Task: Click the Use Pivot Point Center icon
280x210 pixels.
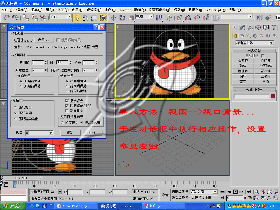Action: point(159,18)
